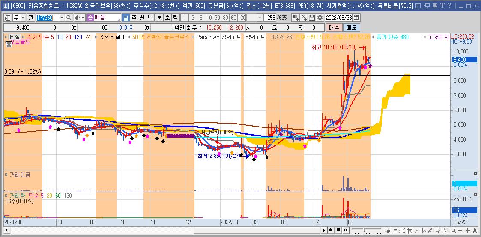This screenshot has width=481, height=237.
Task: Select interval 20 button
Action: (217, 18)
